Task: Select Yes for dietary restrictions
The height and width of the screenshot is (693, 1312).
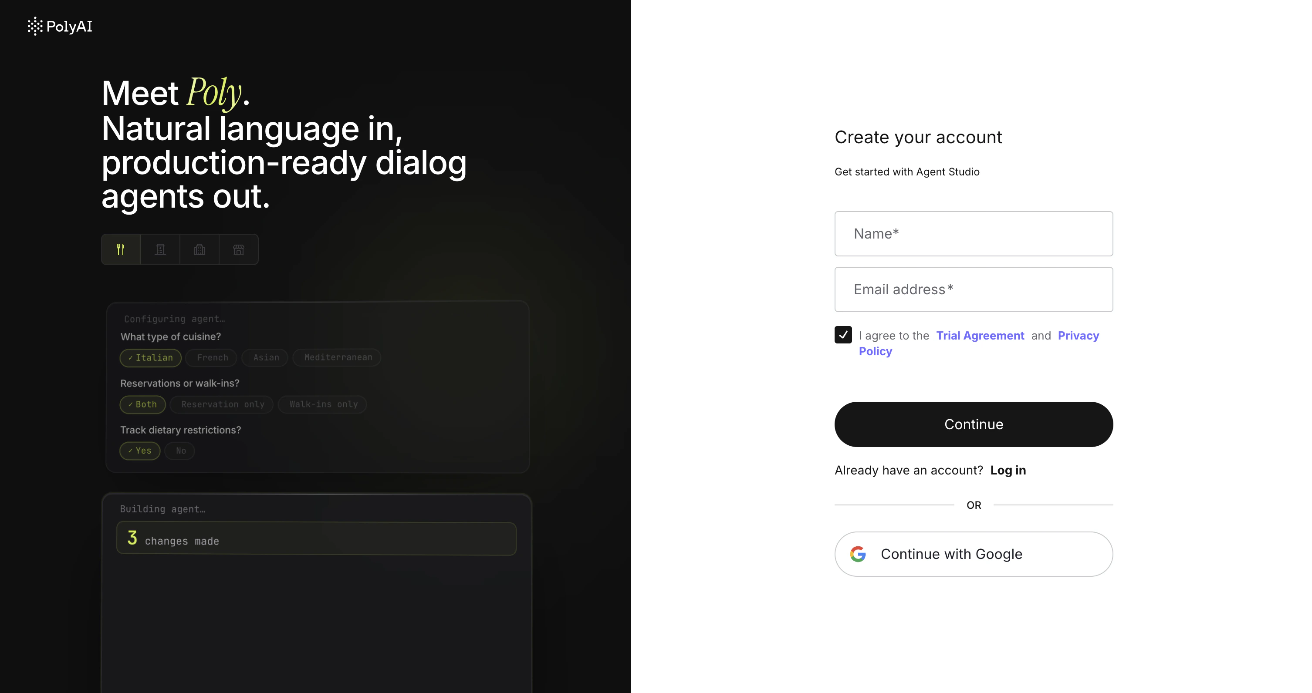Action: (x=139, y=451)
